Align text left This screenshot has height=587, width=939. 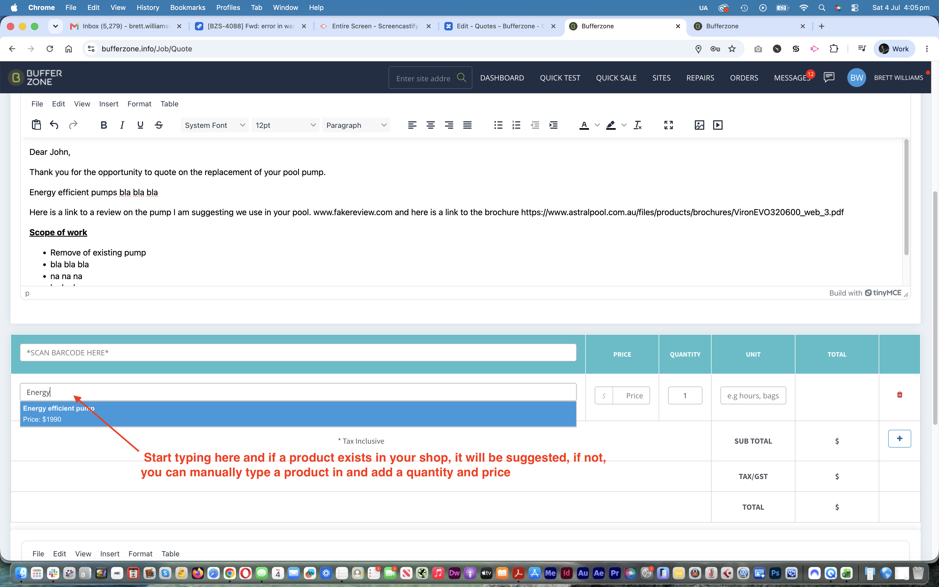tap(412, 125)
